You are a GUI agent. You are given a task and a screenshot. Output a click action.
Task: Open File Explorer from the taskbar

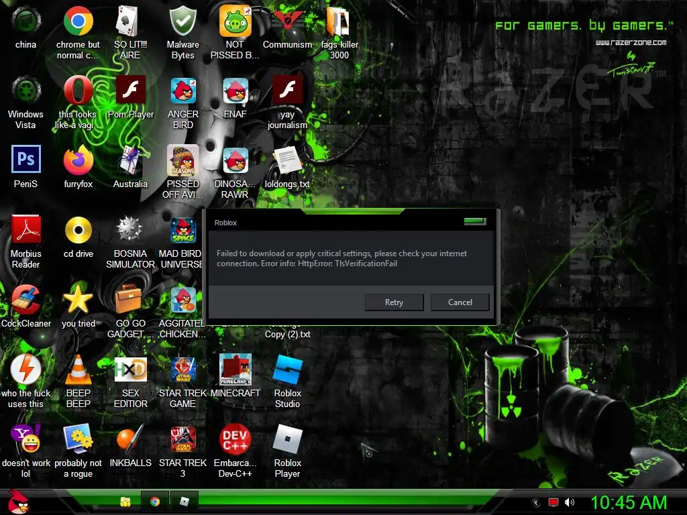pos(125,502)
